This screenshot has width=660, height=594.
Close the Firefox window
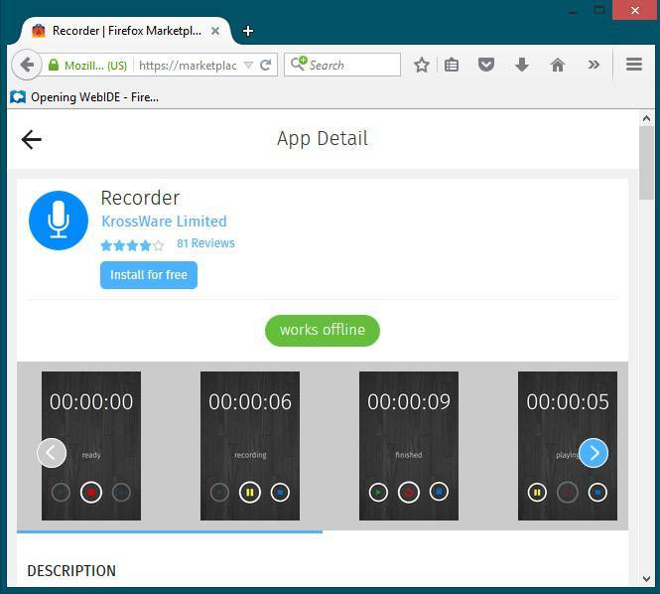(635, 10)
